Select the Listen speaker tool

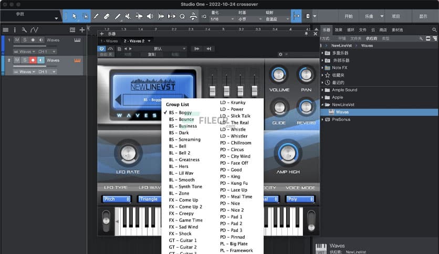(x=150, y=16)
